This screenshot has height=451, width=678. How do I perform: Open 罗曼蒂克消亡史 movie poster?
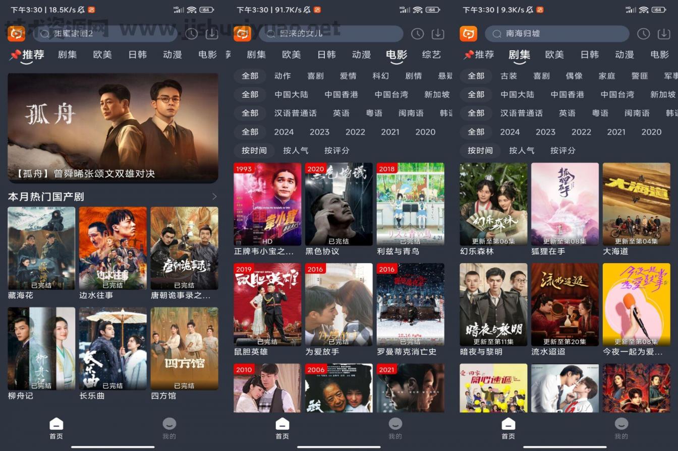point(411,304)
